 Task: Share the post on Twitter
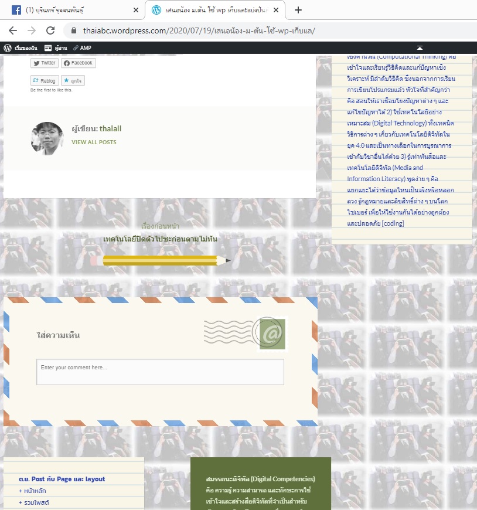44,63
